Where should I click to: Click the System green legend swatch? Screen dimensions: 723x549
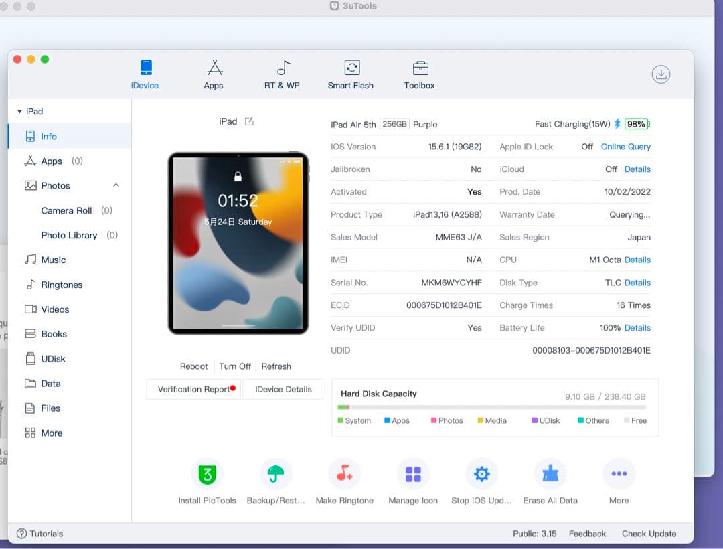point(341,420)
